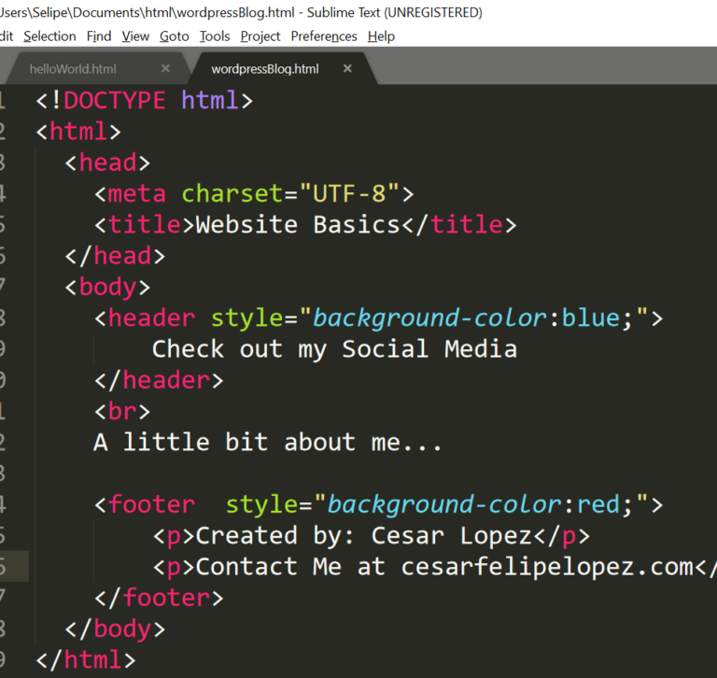This screenshot has width=717, height=678.
Task: Open the Selection menu
Action: (x=49, y=36)
